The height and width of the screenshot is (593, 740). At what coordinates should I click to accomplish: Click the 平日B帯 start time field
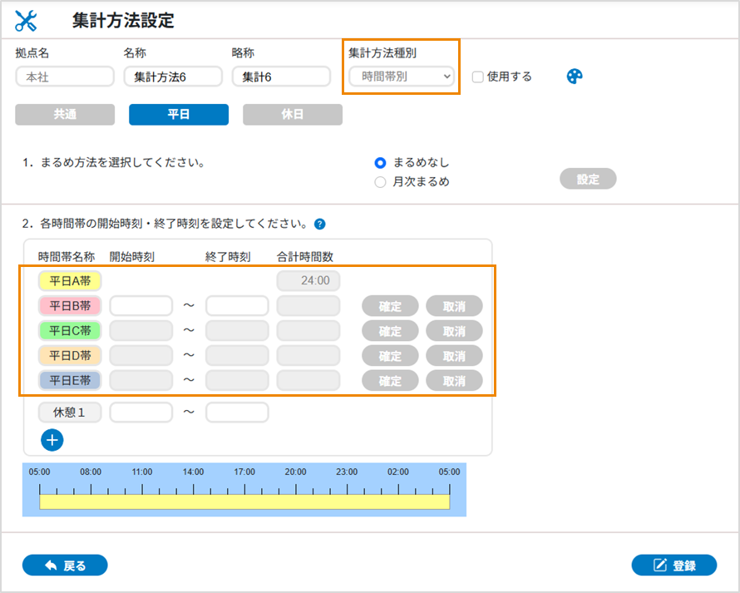pos(141,305)
